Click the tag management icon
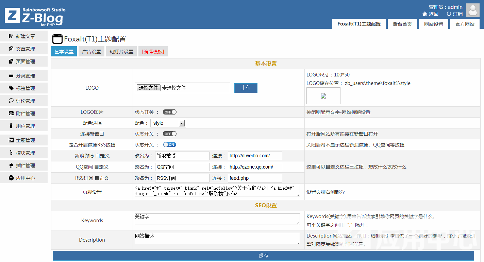This screenshot has height=262, width=484. pos(11,88)
